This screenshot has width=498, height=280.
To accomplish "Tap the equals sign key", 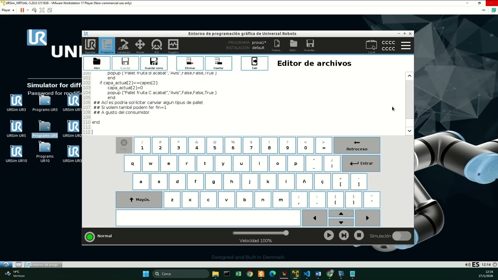I will (324, 145).
